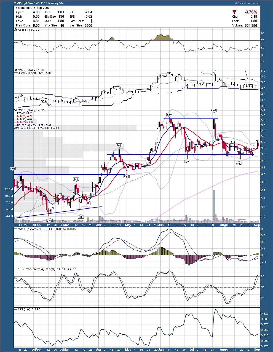Viewport: 273px width, 352px height.
Task: Click the 4.46 June low price tag
Action: coord(187,161)
